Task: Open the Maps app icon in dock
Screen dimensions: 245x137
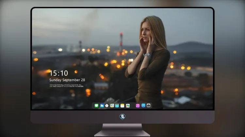Action: point(112,106)
